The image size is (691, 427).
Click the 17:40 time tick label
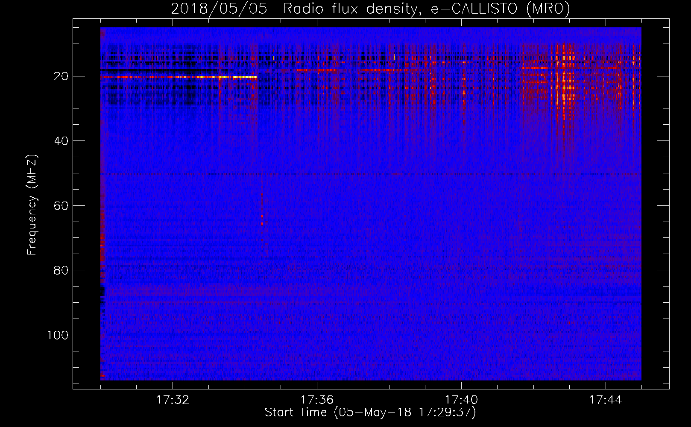coord(461,400)
